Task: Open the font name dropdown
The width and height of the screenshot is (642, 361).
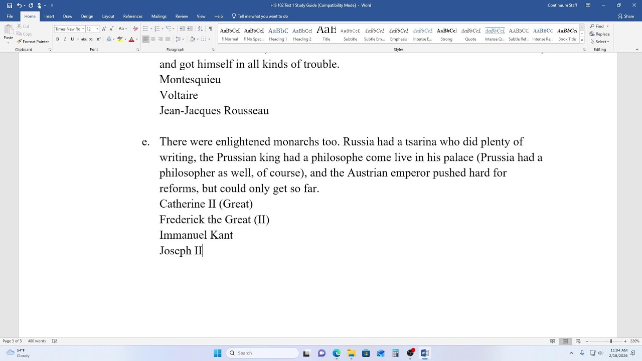Action: [83, 29]
